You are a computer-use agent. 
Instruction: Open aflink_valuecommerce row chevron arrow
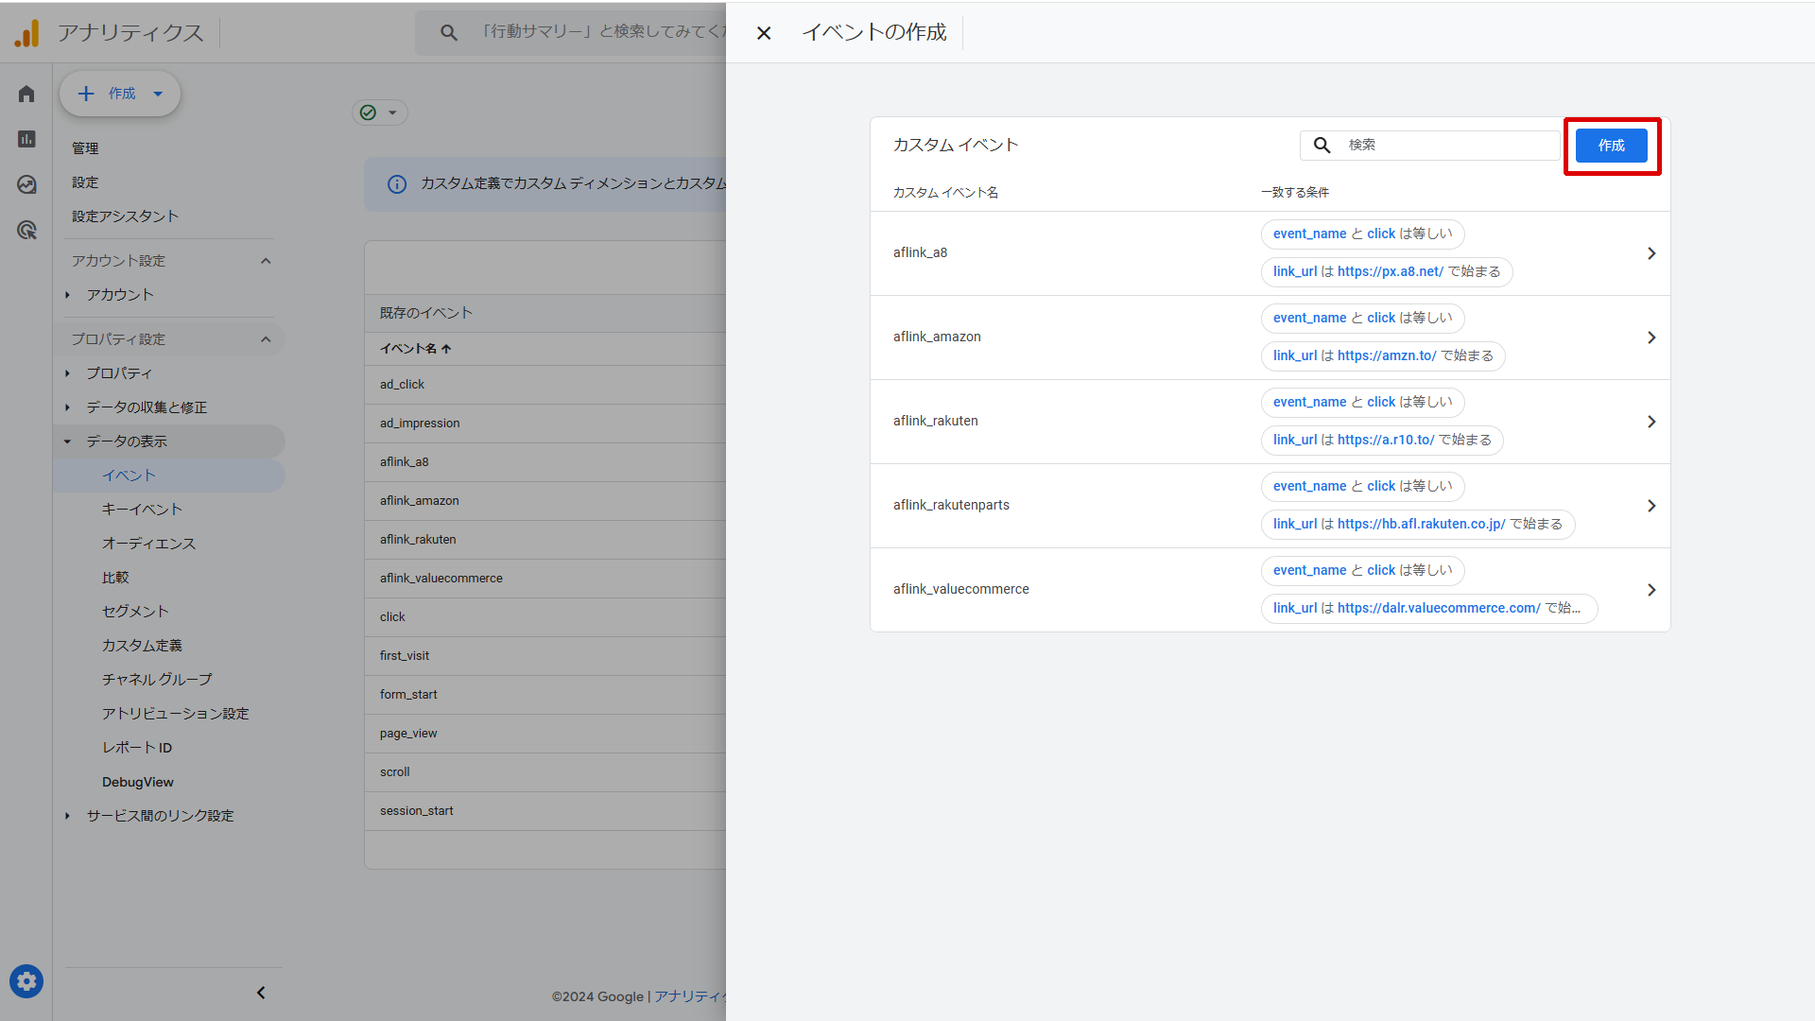click(1651, 590)
